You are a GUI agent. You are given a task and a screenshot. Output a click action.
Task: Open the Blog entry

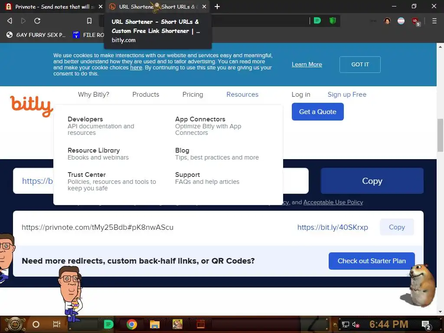(217, 154)
